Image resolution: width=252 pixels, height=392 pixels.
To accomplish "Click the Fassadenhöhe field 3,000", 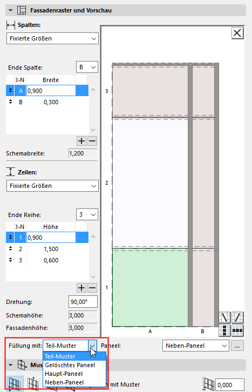I will (83, 328).
